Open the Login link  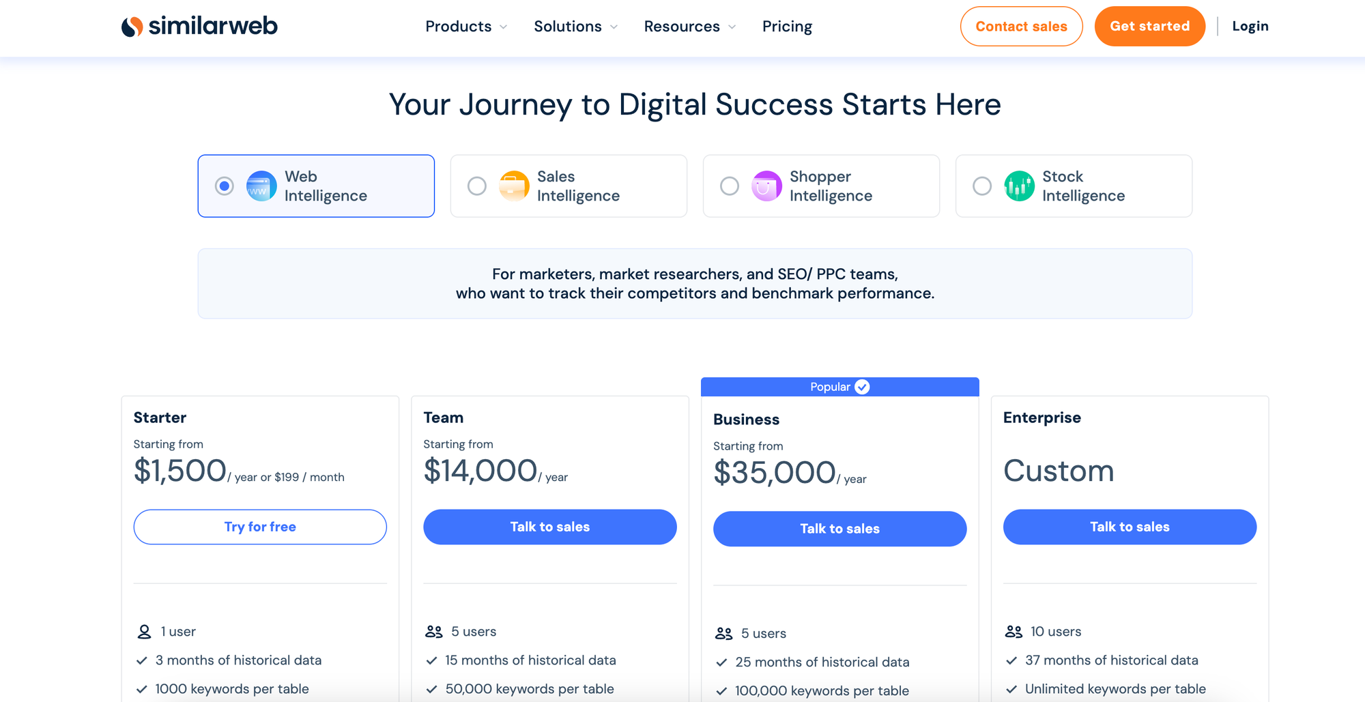tap(1250, 27)
